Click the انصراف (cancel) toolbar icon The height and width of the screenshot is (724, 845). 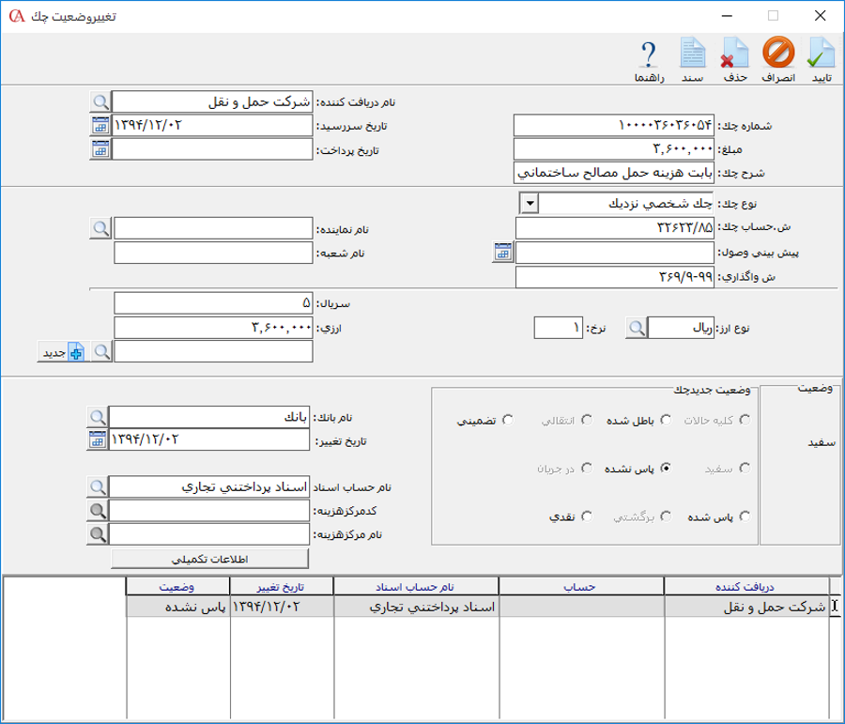pyautogui.click(x=777, y=56)
